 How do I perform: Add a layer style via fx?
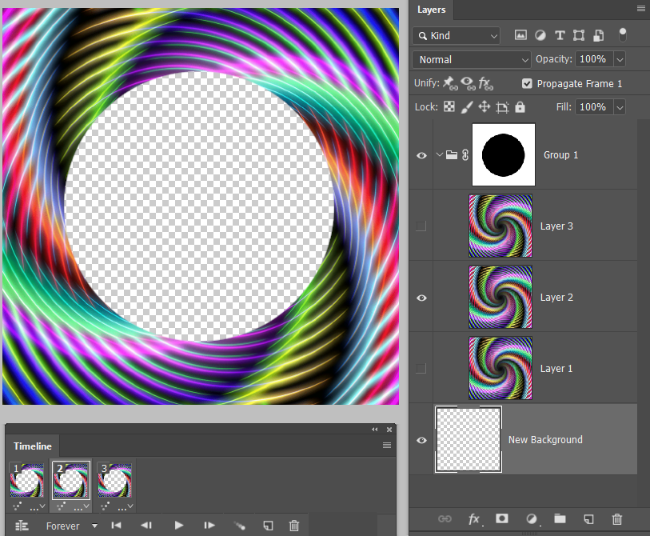(x=474, y=518)
